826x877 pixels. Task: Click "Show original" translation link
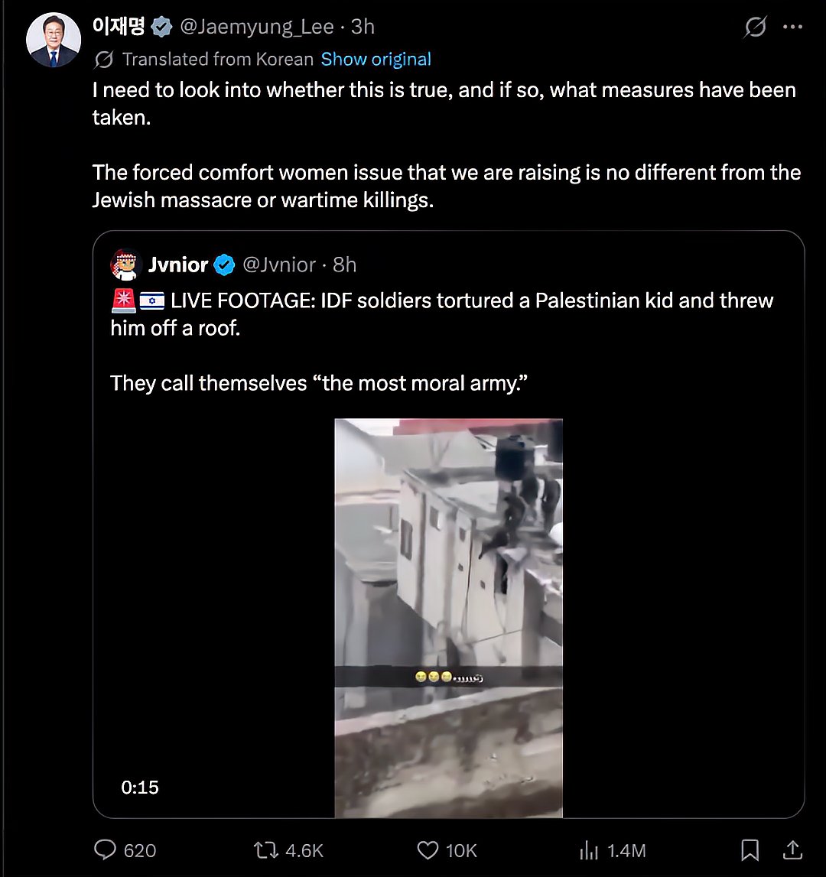point(376,59)
